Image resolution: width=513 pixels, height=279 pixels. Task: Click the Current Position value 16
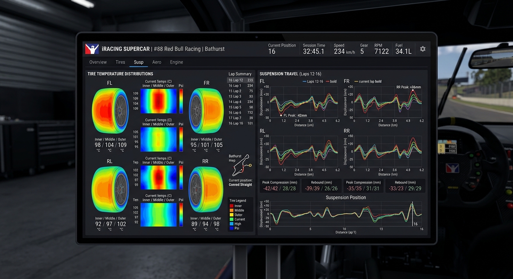pyautogui.click(x=272, y=52)
